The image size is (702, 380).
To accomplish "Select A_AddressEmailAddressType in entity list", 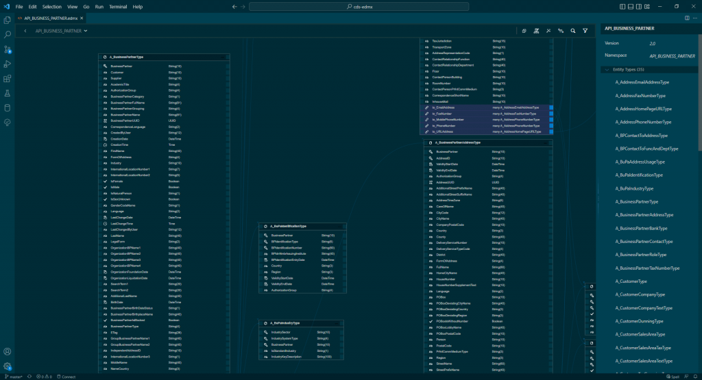I will click(x=642, y=82).
